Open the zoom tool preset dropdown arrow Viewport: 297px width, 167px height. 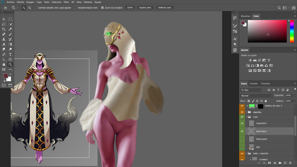[x=17, y=8]
